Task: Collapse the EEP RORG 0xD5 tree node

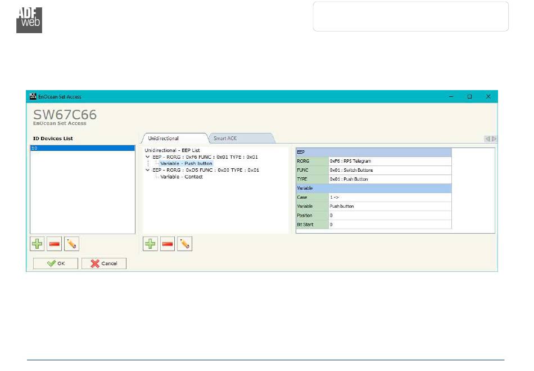Action: [x=148, y=170]
